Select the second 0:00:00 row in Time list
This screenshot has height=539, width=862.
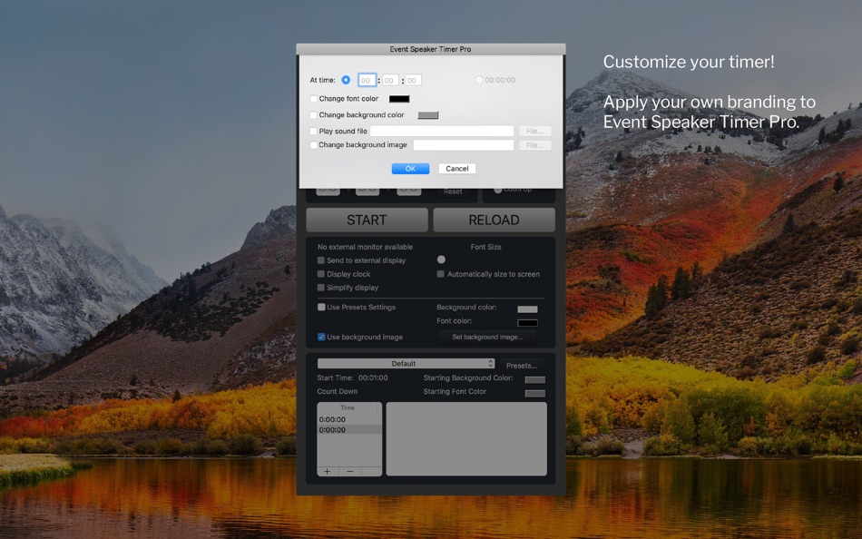click(349, 430)
